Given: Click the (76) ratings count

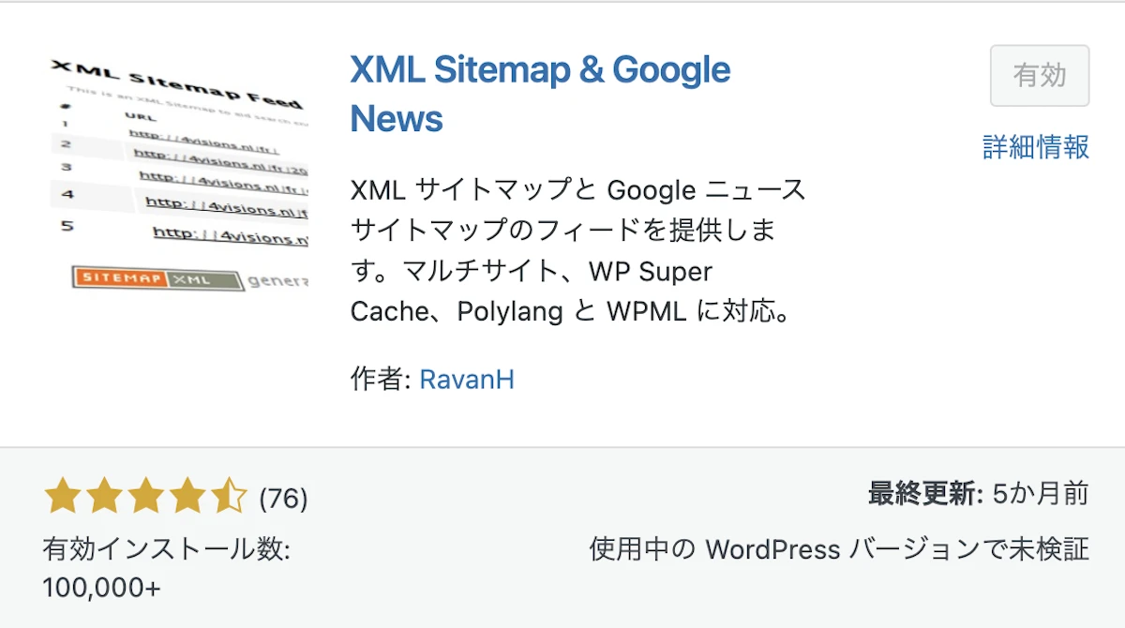Looking at the screenshot, I should (283, 499).
